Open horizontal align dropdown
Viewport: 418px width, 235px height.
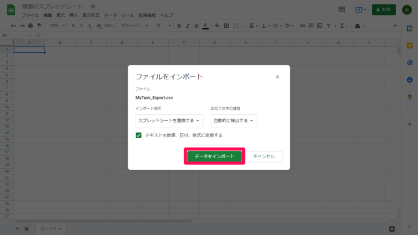(x=254, y=26)
